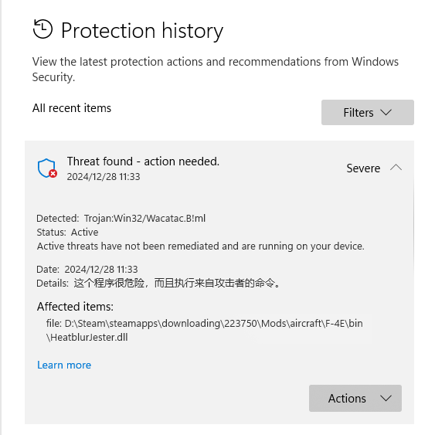Click the Trojan:Win32/Wacatac.B!ml detection name

point(144,219)
